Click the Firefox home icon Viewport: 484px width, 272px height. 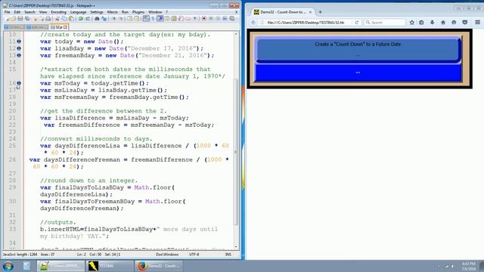pyautogui.click(x=443, y=23)
